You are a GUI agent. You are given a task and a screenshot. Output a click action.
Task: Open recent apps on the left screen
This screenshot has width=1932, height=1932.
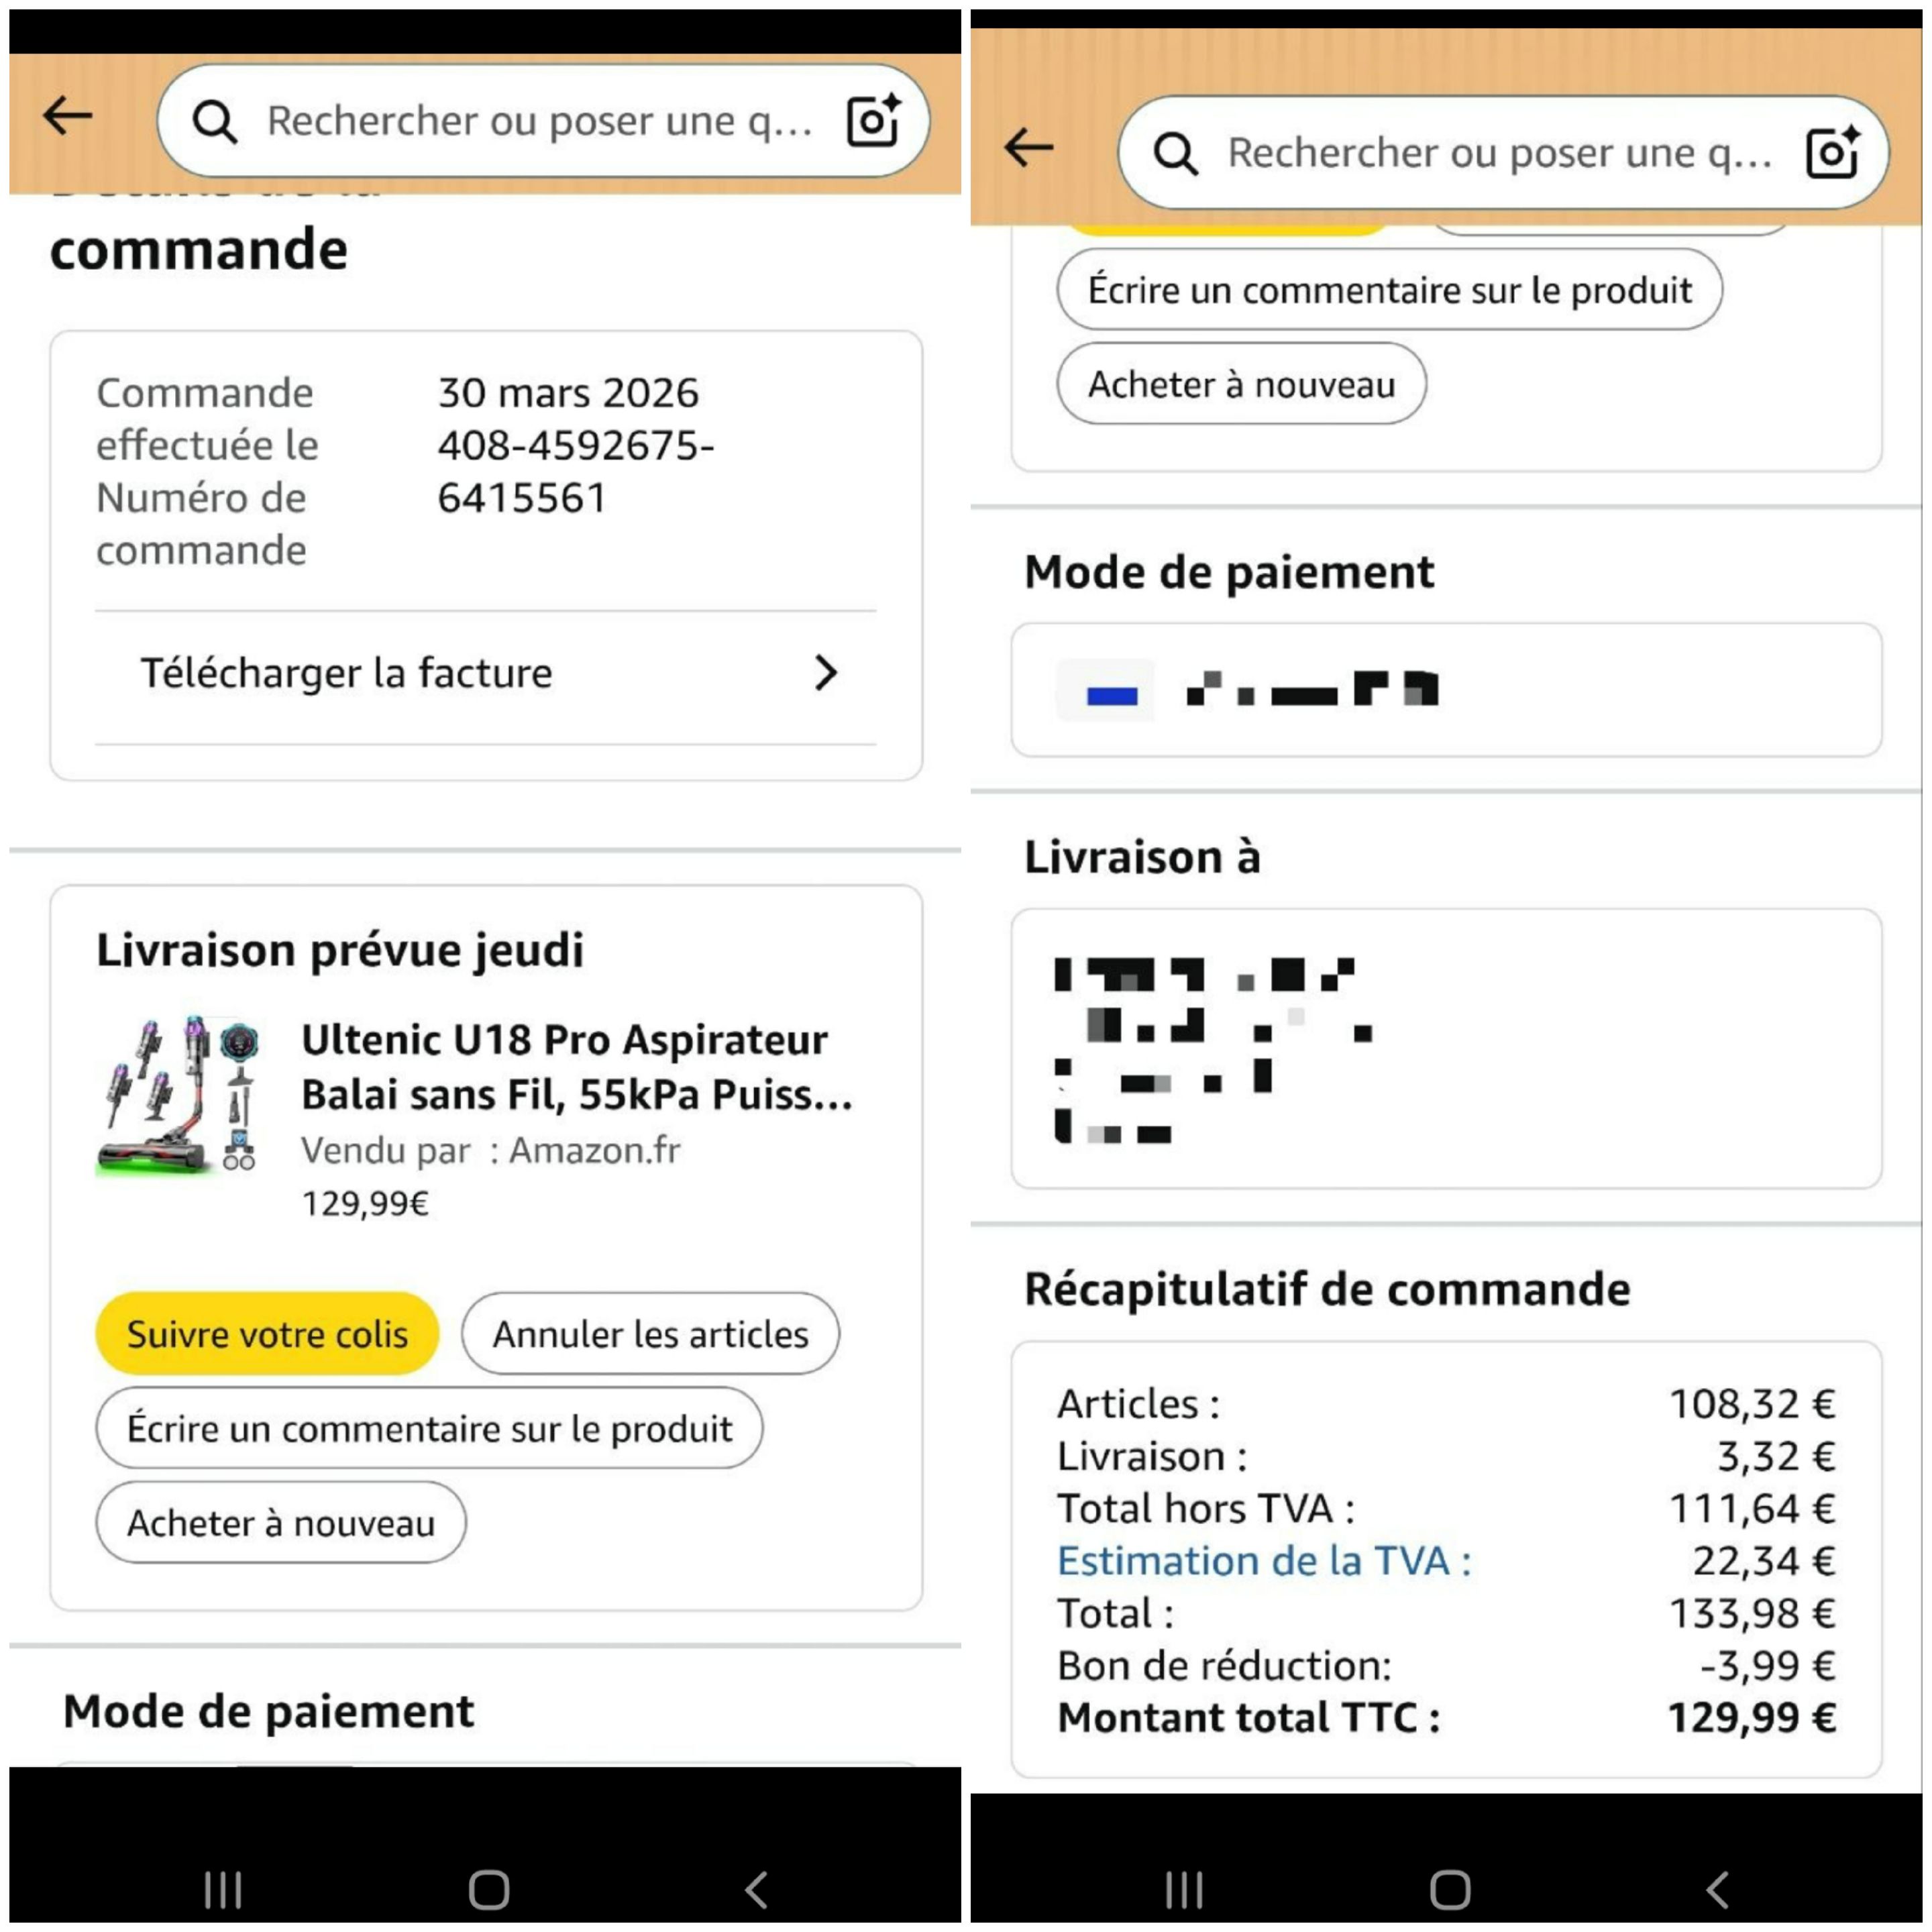(223, 1889)
